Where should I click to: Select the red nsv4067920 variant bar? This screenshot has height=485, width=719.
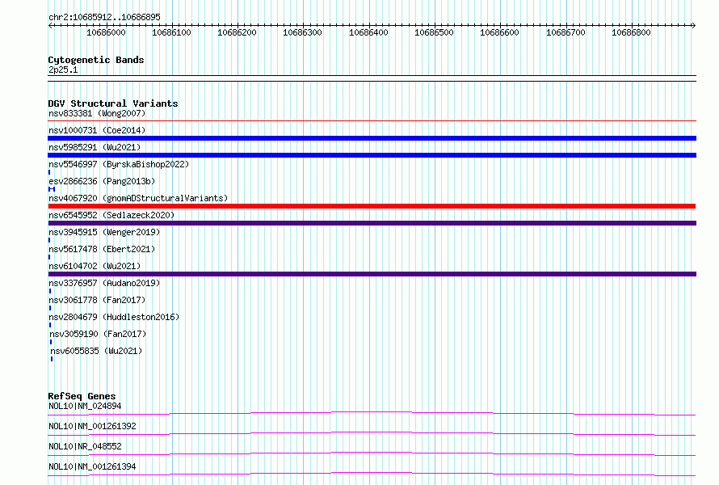tap(372, 206)
